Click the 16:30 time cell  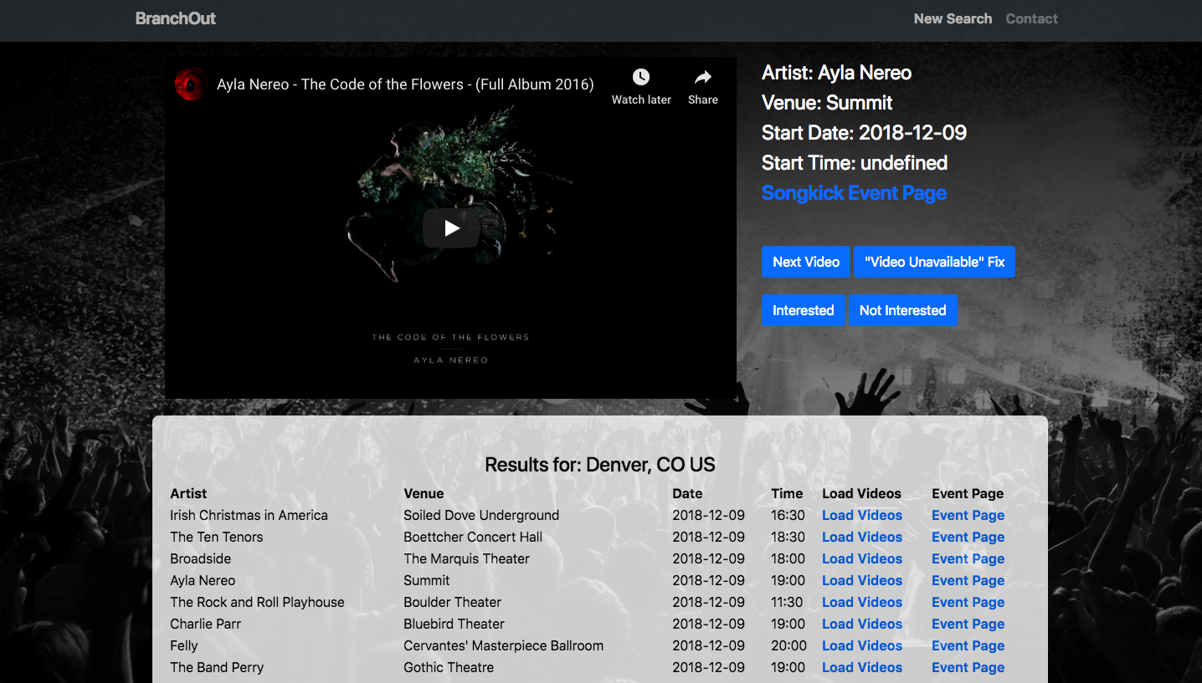pyautogui.click(x=788, y=515)
